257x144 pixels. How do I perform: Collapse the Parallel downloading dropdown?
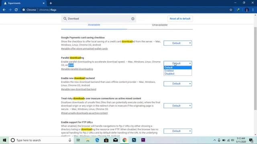(x=177, y=63)
